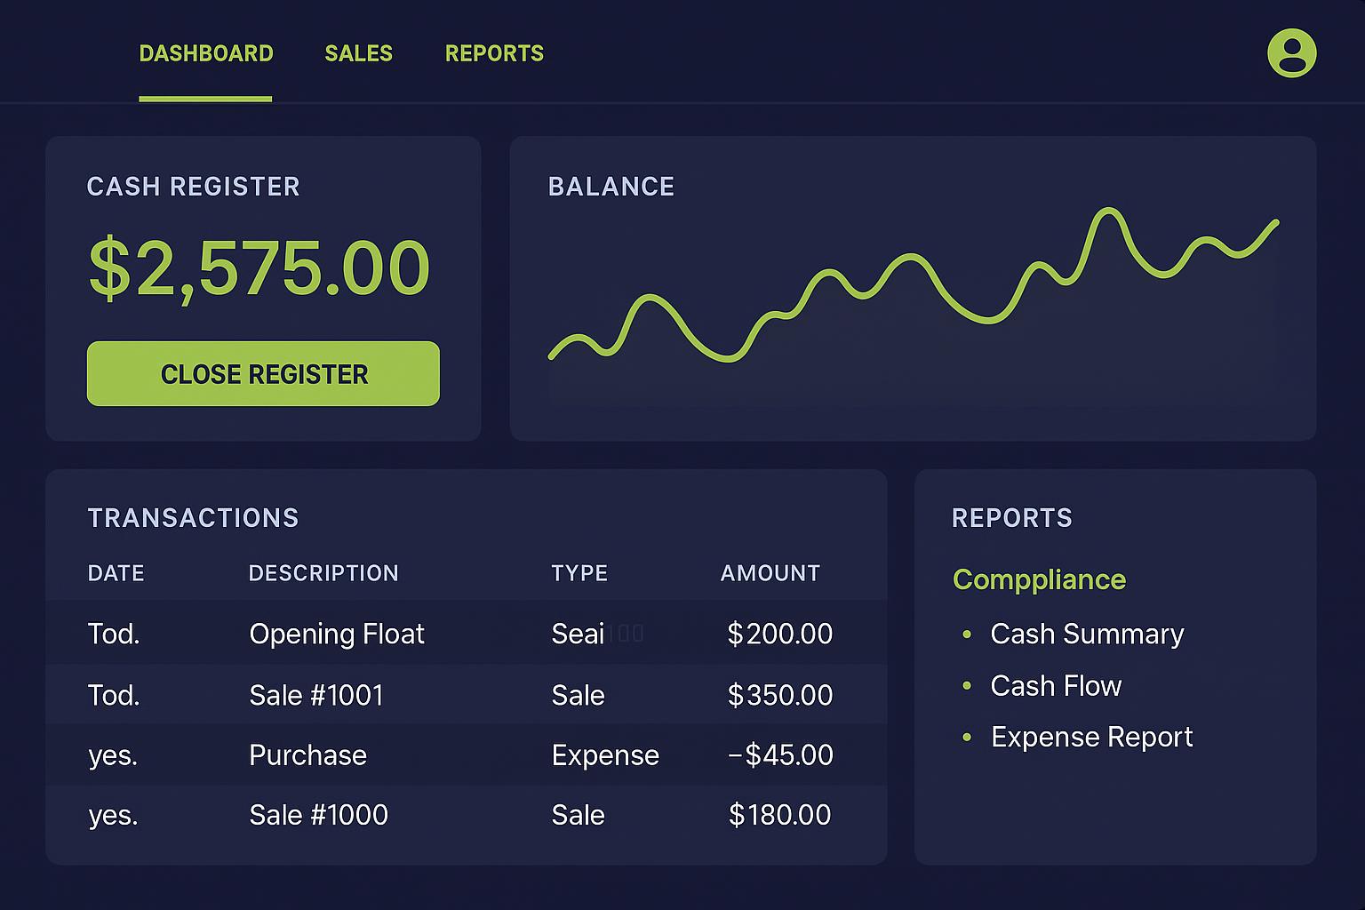
Task: Open the user profile icon
Action: click(1291, 53)
